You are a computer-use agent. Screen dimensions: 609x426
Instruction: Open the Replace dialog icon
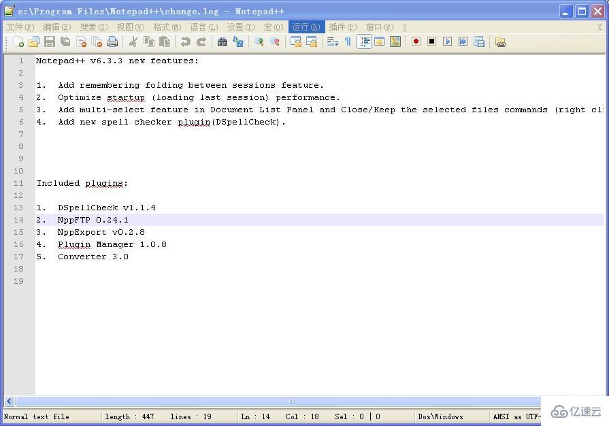238,42
